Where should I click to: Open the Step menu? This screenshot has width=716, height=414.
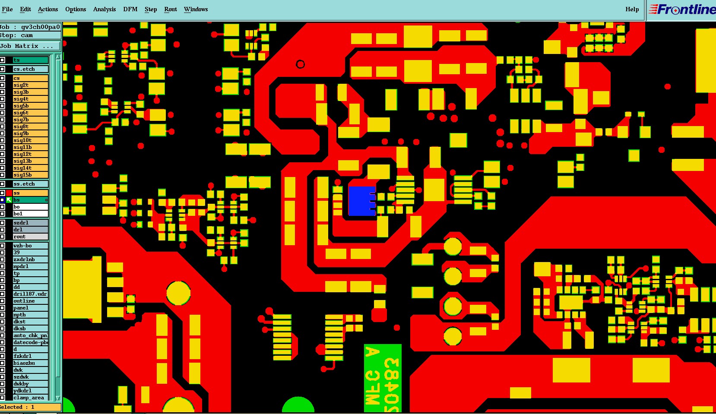click(151, 9)
